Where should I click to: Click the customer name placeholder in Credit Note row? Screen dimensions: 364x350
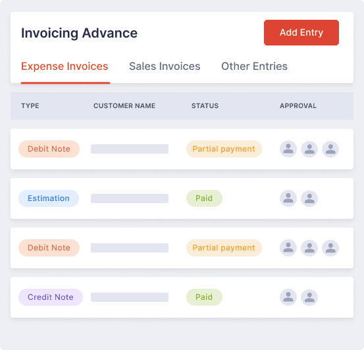click(x=130, y=297)
